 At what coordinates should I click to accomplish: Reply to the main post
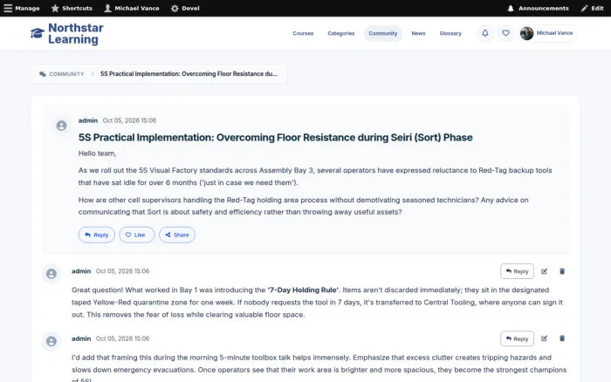97,235
